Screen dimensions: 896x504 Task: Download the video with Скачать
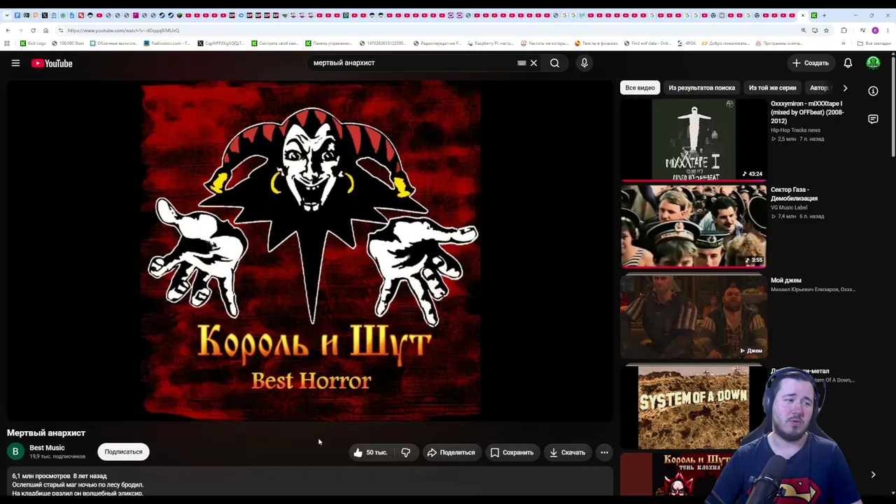pos(567,452)
